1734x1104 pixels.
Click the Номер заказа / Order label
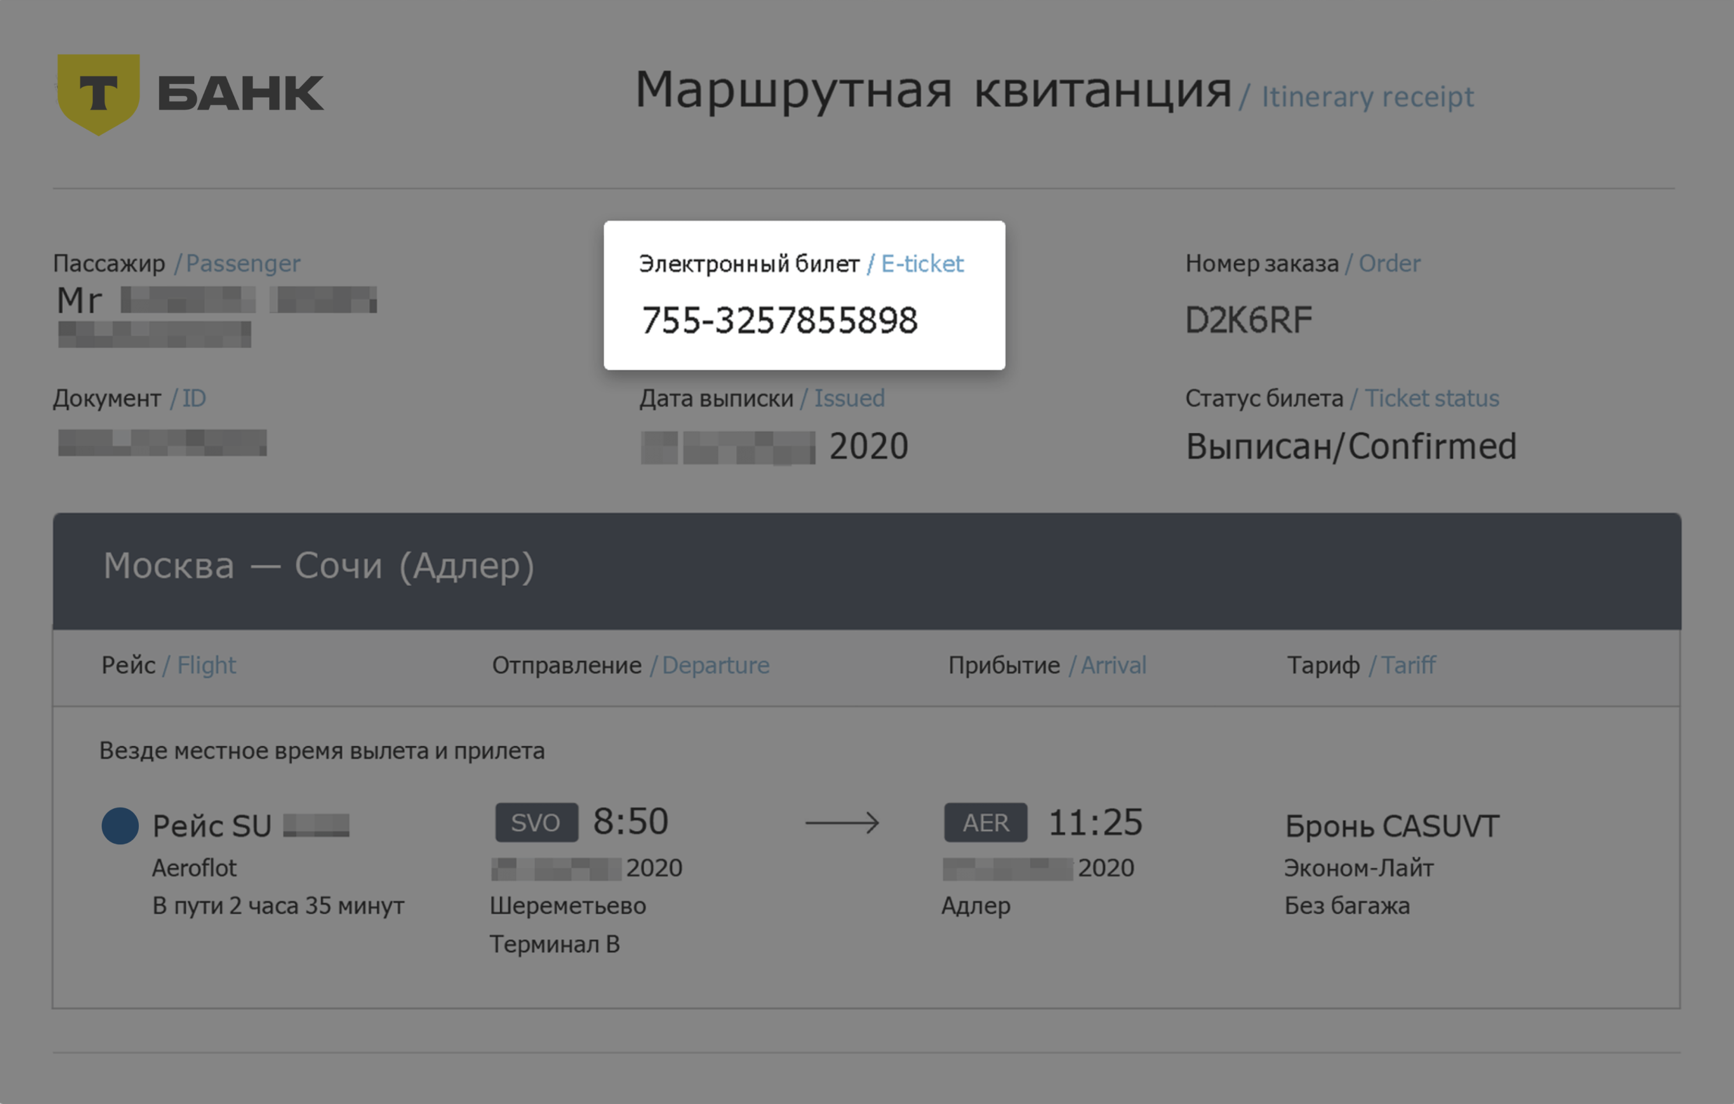click(x=1303, y=264)
